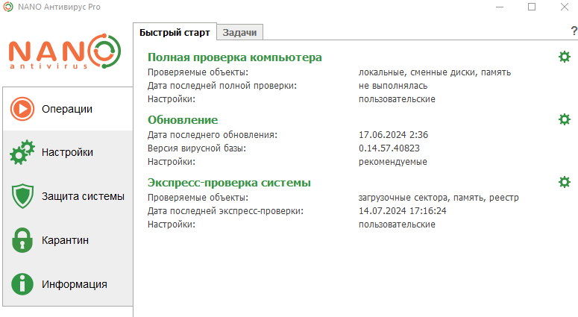This screenshot has height=317, width=578.
Task: Run the Обновление virus database update
Action: click(183, 120)
